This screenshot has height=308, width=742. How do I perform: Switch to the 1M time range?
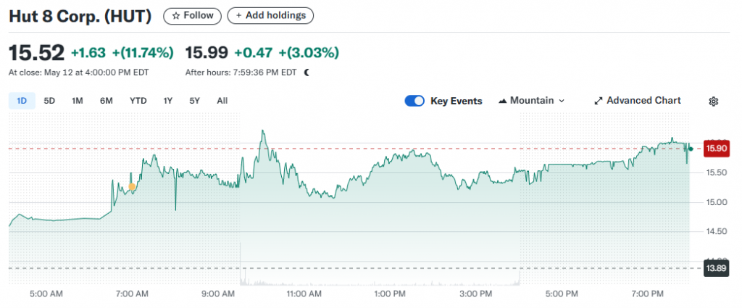coord(78,101)
